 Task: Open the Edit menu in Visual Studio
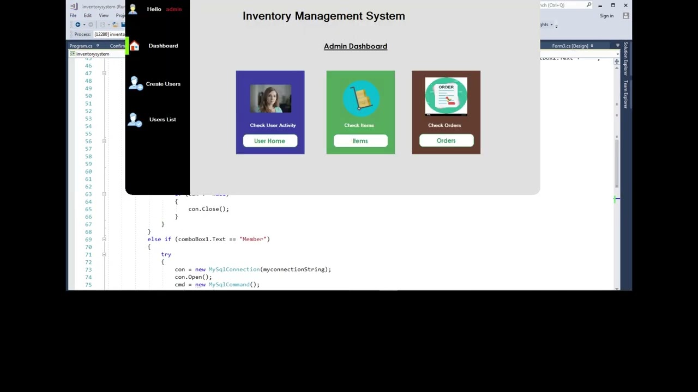[88, 15]
